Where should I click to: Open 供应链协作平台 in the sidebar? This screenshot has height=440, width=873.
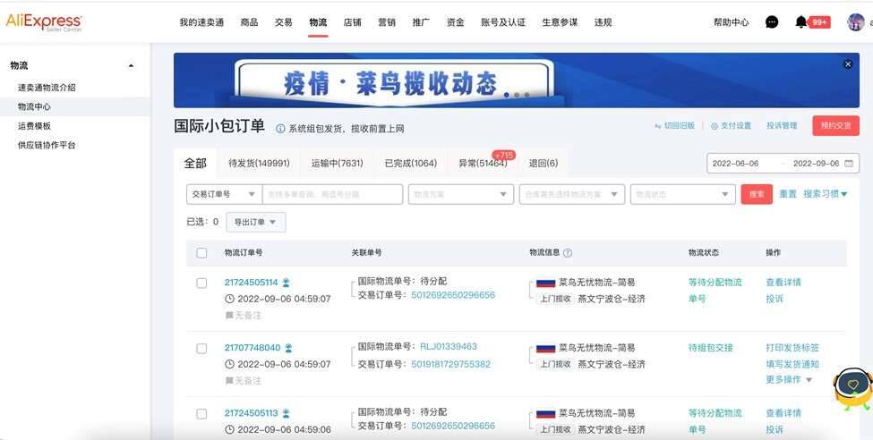point(47,145)
